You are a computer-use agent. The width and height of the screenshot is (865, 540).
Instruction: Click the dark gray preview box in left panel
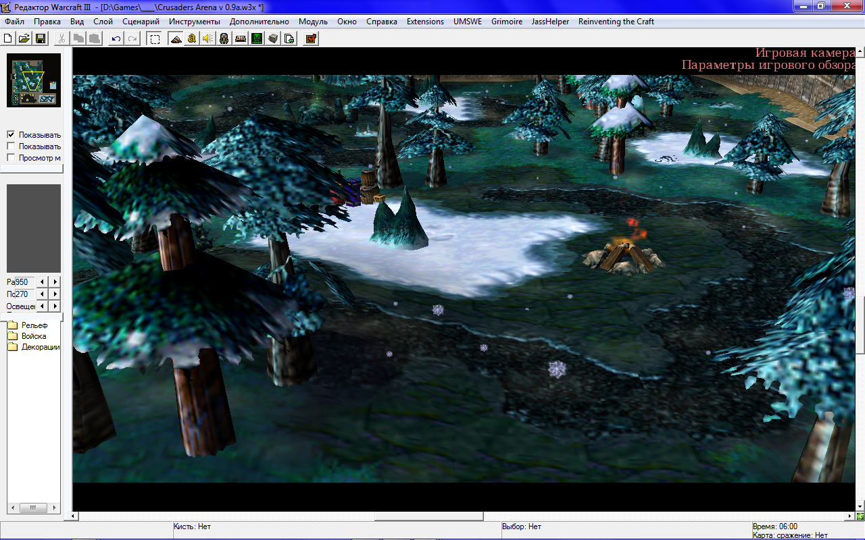34,228
